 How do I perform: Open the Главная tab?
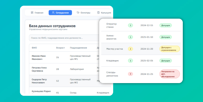pos(37,13)
